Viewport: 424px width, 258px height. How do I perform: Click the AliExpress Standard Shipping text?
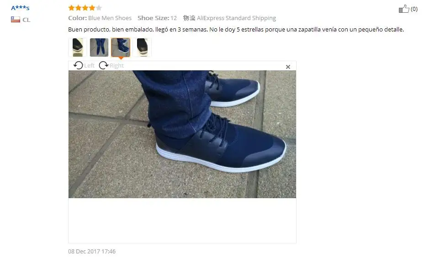click(x=236, y=18)
